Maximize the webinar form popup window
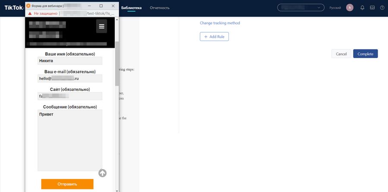This screenshot has width=388, height=192. coord(101,6)
